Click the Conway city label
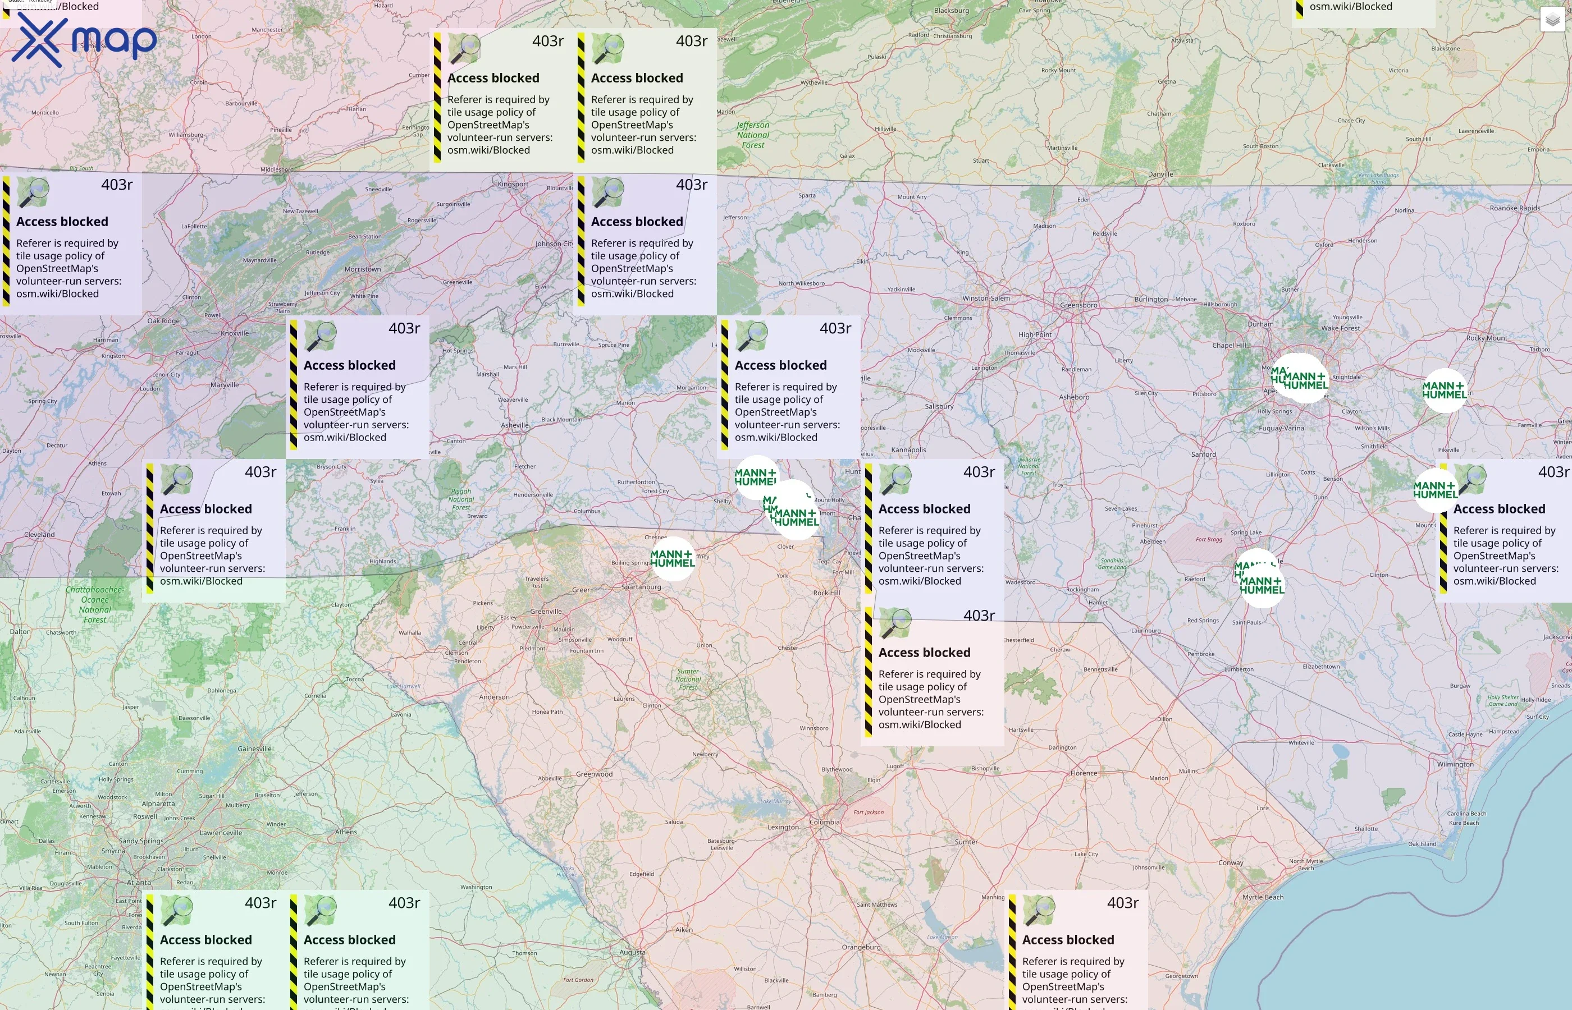Viewport: 1572px width, 1010px height. click(x=1230, y=863)
